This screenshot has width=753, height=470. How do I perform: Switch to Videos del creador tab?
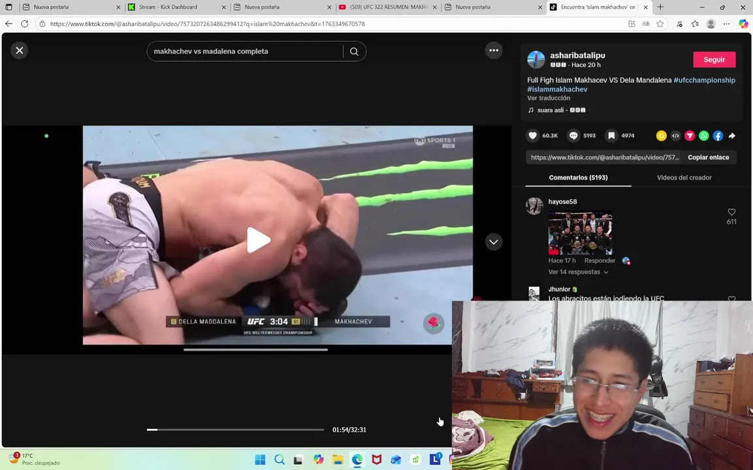684,178
